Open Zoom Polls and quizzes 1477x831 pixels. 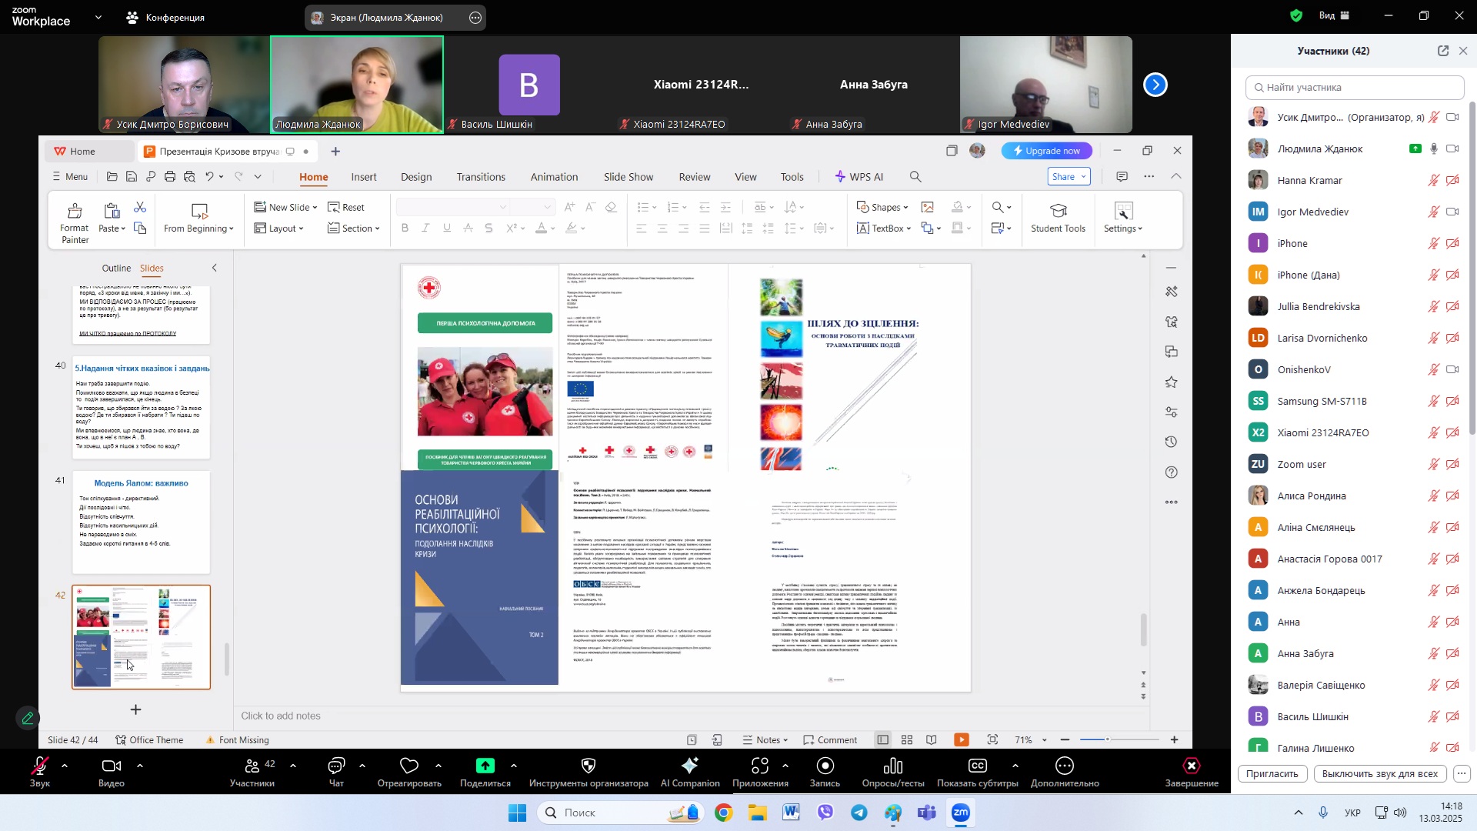893,773
